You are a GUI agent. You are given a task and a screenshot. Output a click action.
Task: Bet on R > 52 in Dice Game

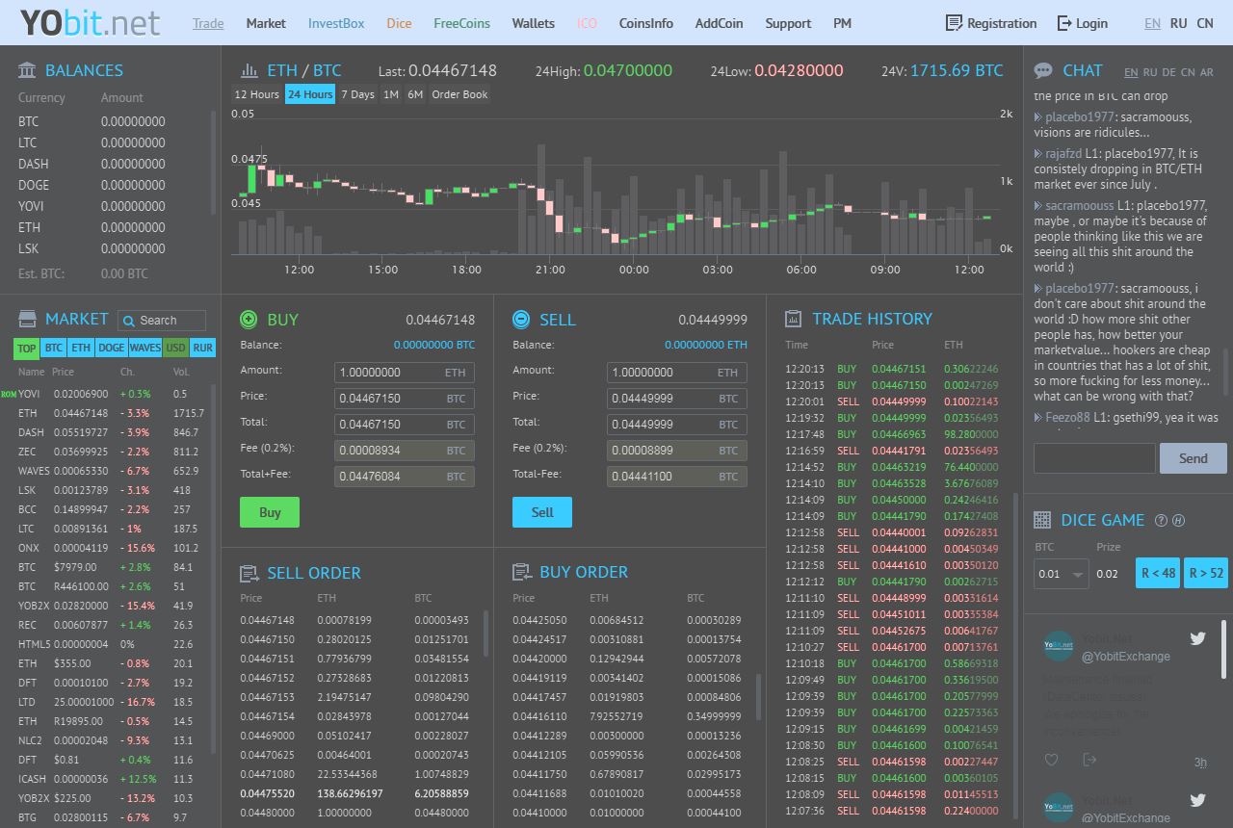click(1206, 573)
